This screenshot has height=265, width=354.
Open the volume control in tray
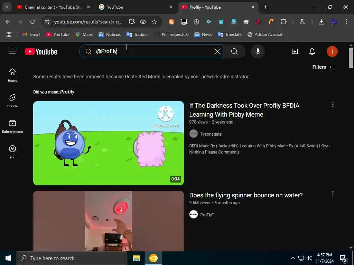[x=309, y=258]
